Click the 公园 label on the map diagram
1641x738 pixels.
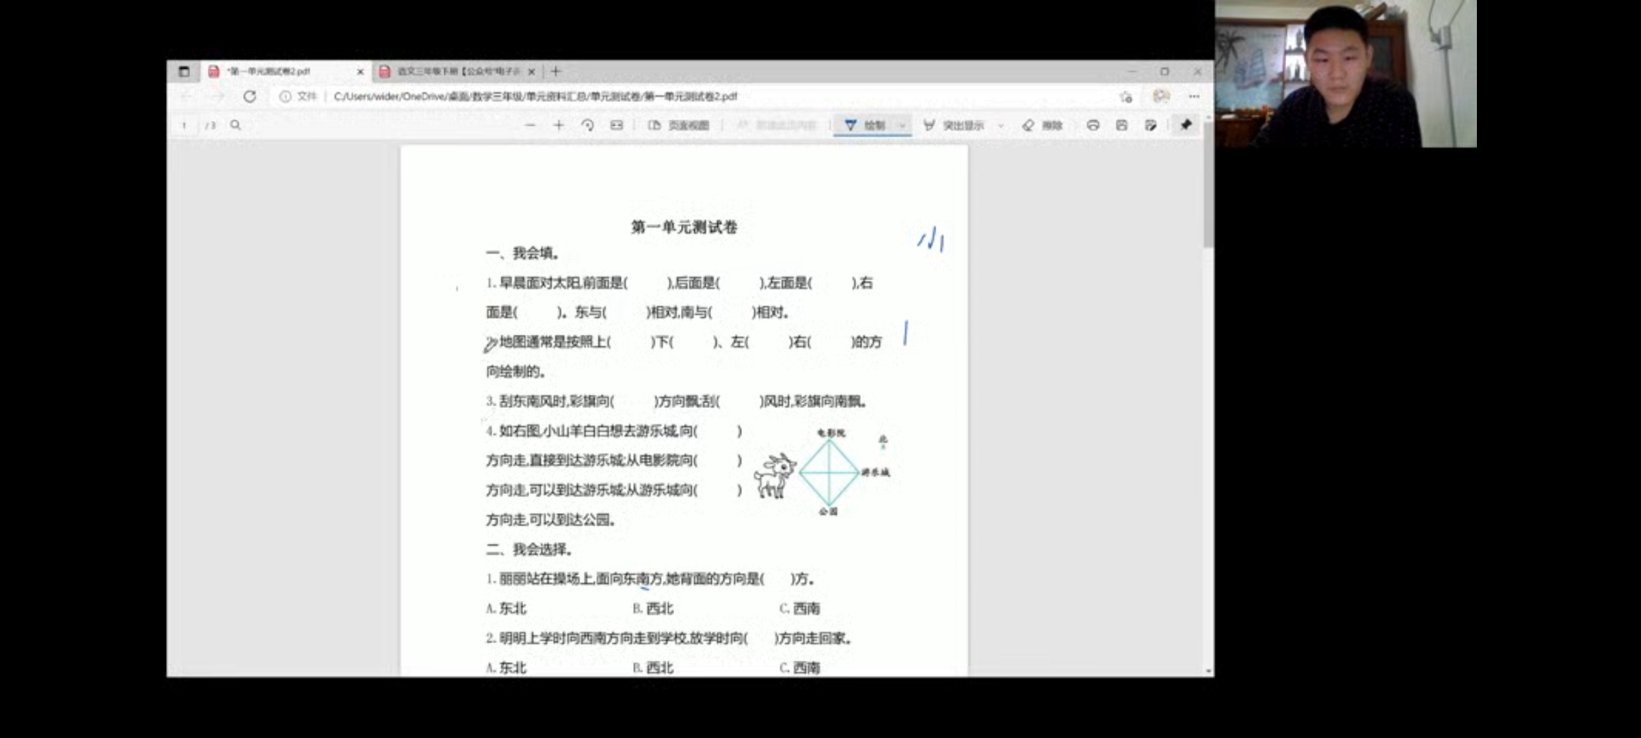pos(828,511)
